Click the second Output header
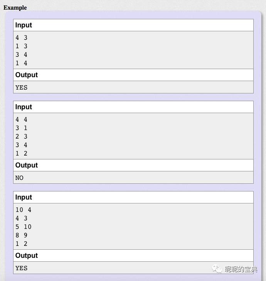Image resolution: width=266 pixels, height=281 pixels. 27,165
